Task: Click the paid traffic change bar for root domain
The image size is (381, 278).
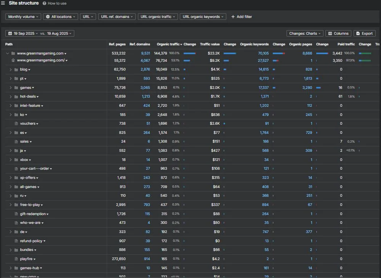Action: (365, 53)
